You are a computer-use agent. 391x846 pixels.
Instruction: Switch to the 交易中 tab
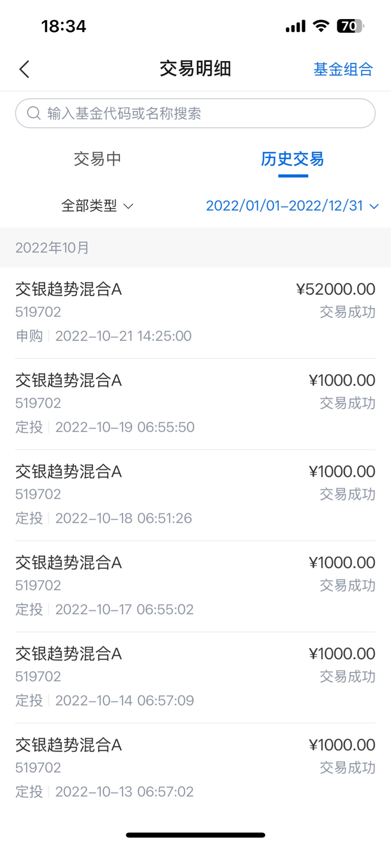tap(97, 159)
